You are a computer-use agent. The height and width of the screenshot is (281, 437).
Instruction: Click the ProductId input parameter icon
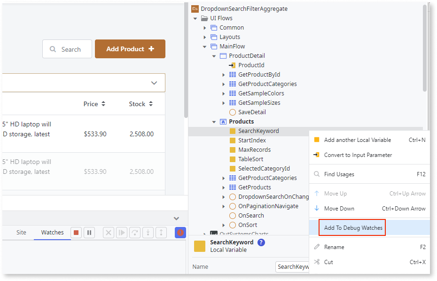point(232,65)
